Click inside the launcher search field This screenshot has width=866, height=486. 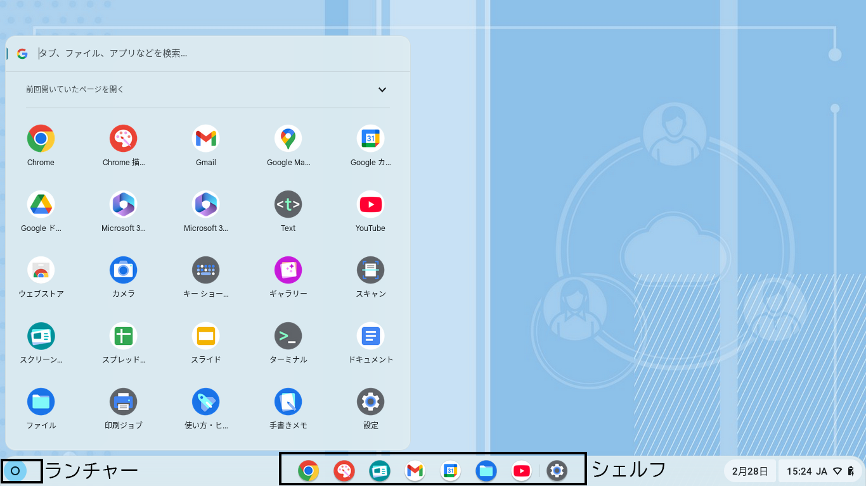pos(190,53)
